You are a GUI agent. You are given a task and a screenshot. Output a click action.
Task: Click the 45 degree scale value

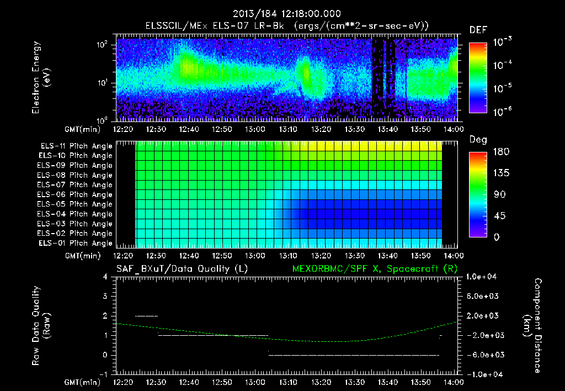click(x=499, y=216)
